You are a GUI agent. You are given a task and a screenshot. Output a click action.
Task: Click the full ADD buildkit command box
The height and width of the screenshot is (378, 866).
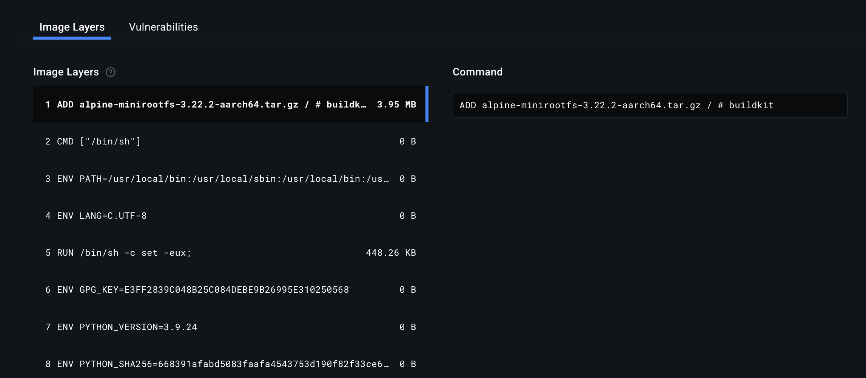[x=650, y=105]
